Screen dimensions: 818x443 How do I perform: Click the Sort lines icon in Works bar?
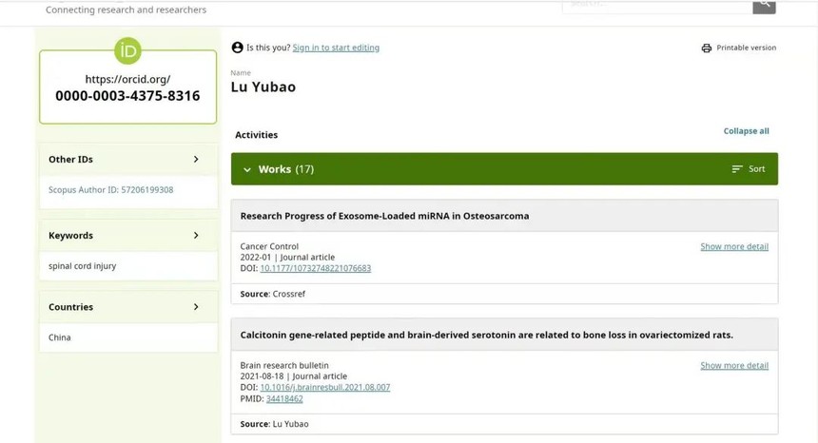pos(736,169)
